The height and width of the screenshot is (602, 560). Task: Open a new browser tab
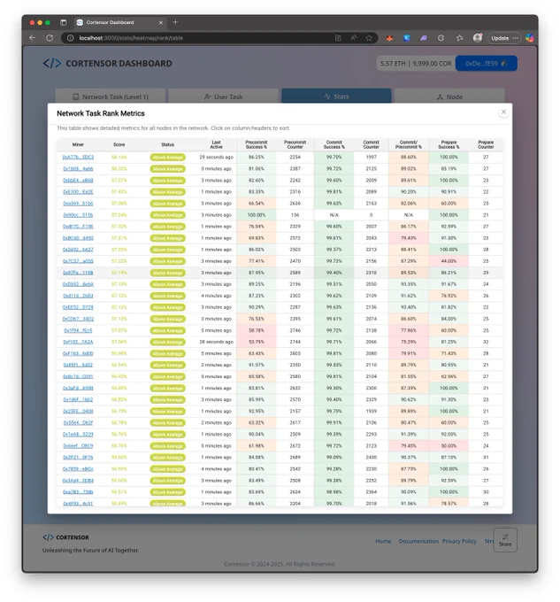[175, 22]
